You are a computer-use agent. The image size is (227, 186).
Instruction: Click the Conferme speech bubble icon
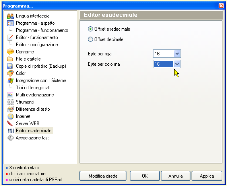point(10,52)
